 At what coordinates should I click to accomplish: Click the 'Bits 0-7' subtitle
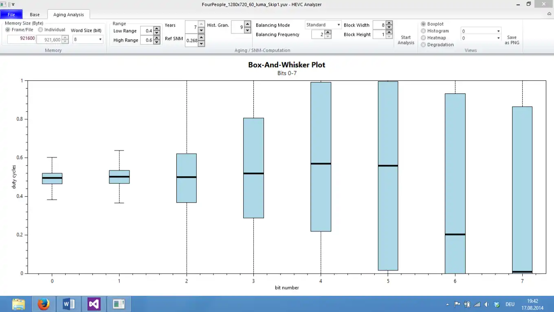tap(287, 73)
